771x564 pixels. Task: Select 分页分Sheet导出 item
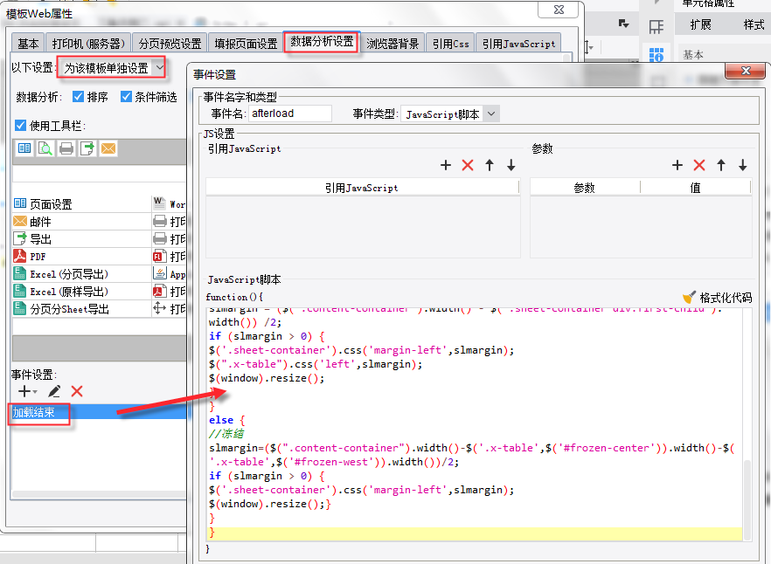[81, 308]
